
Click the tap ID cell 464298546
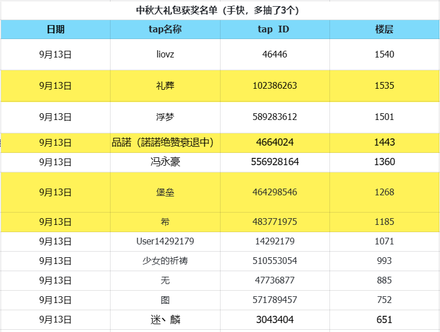(x=274, y=192)
